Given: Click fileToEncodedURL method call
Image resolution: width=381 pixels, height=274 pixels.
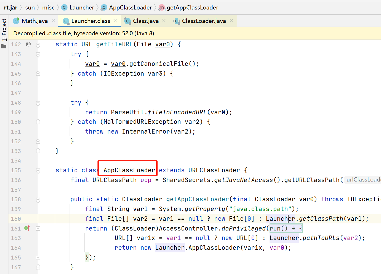Looking at the screenshot, I should point(177,112).
